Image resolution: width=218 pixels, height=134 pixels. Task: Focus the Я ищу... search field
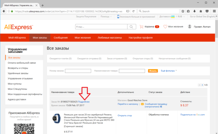coord(101,27)
